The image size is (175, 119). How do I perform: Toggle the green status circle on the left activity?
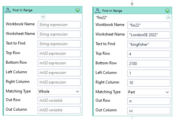(x=78, y=10)
